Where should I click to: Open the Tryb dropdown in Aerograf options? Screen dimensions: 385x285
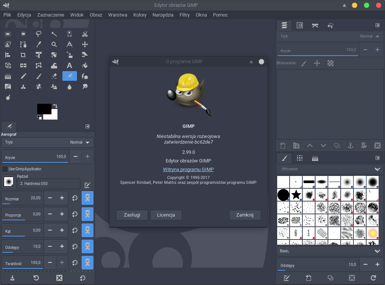(47, 142)
